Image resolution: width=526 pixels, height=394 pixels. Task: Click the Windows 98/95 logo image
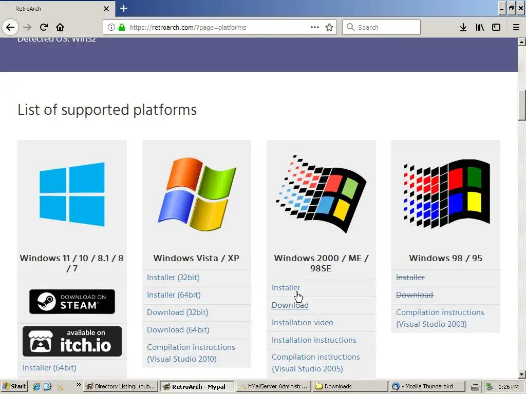(x=446, y=194)
